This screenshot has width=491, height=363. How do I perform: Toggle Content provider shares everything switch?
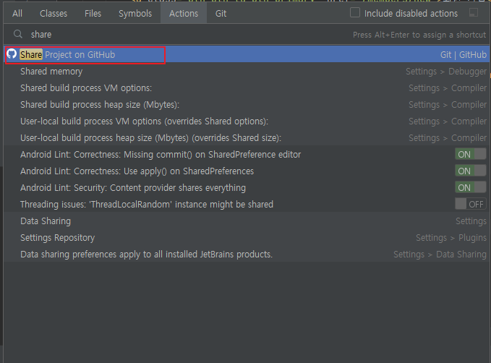(470, 187)
